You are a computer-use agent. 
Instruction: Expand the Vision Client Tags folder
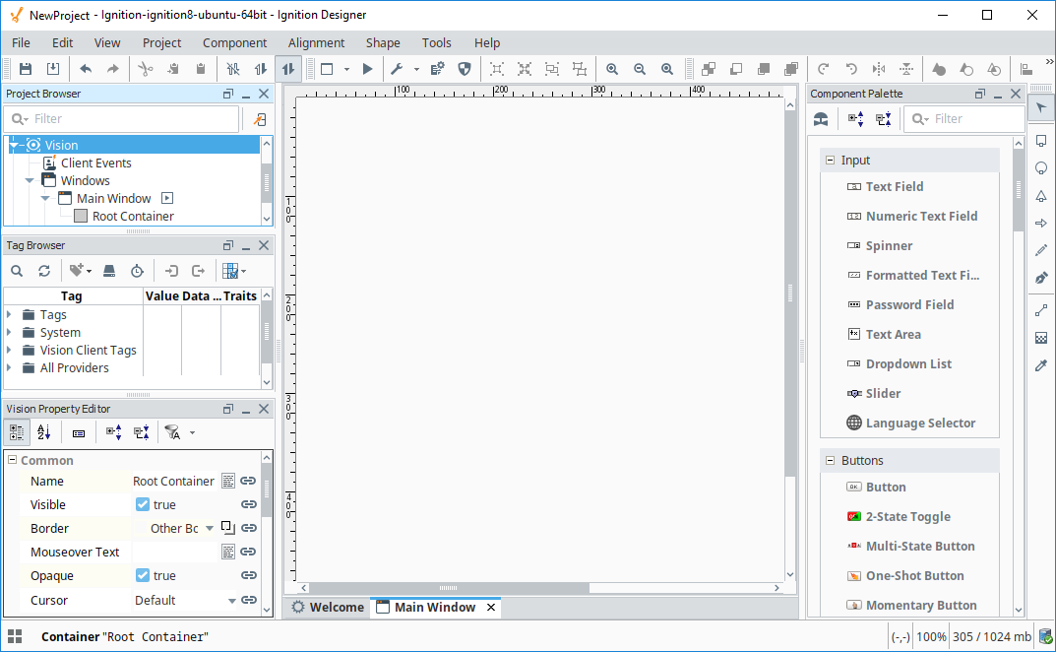point(10,350)
